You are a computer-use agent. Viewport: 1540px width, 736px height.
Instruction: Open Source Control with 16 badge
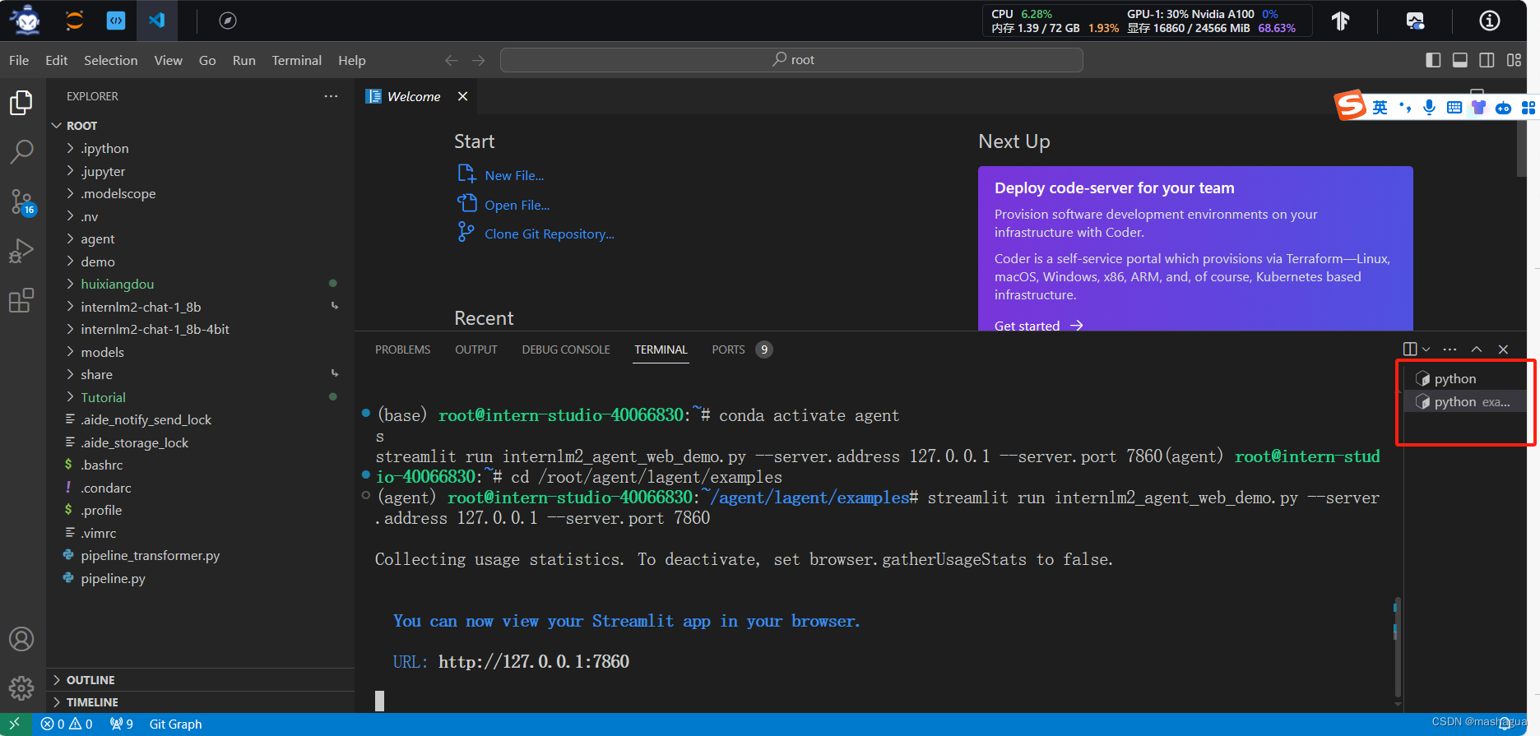(x=21, y=201)
